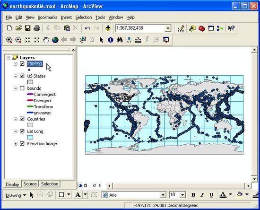The height and width of the screenshot is (210, 260).
Task: Select the Zoom In tool
Action: click(x=9, y=40)
